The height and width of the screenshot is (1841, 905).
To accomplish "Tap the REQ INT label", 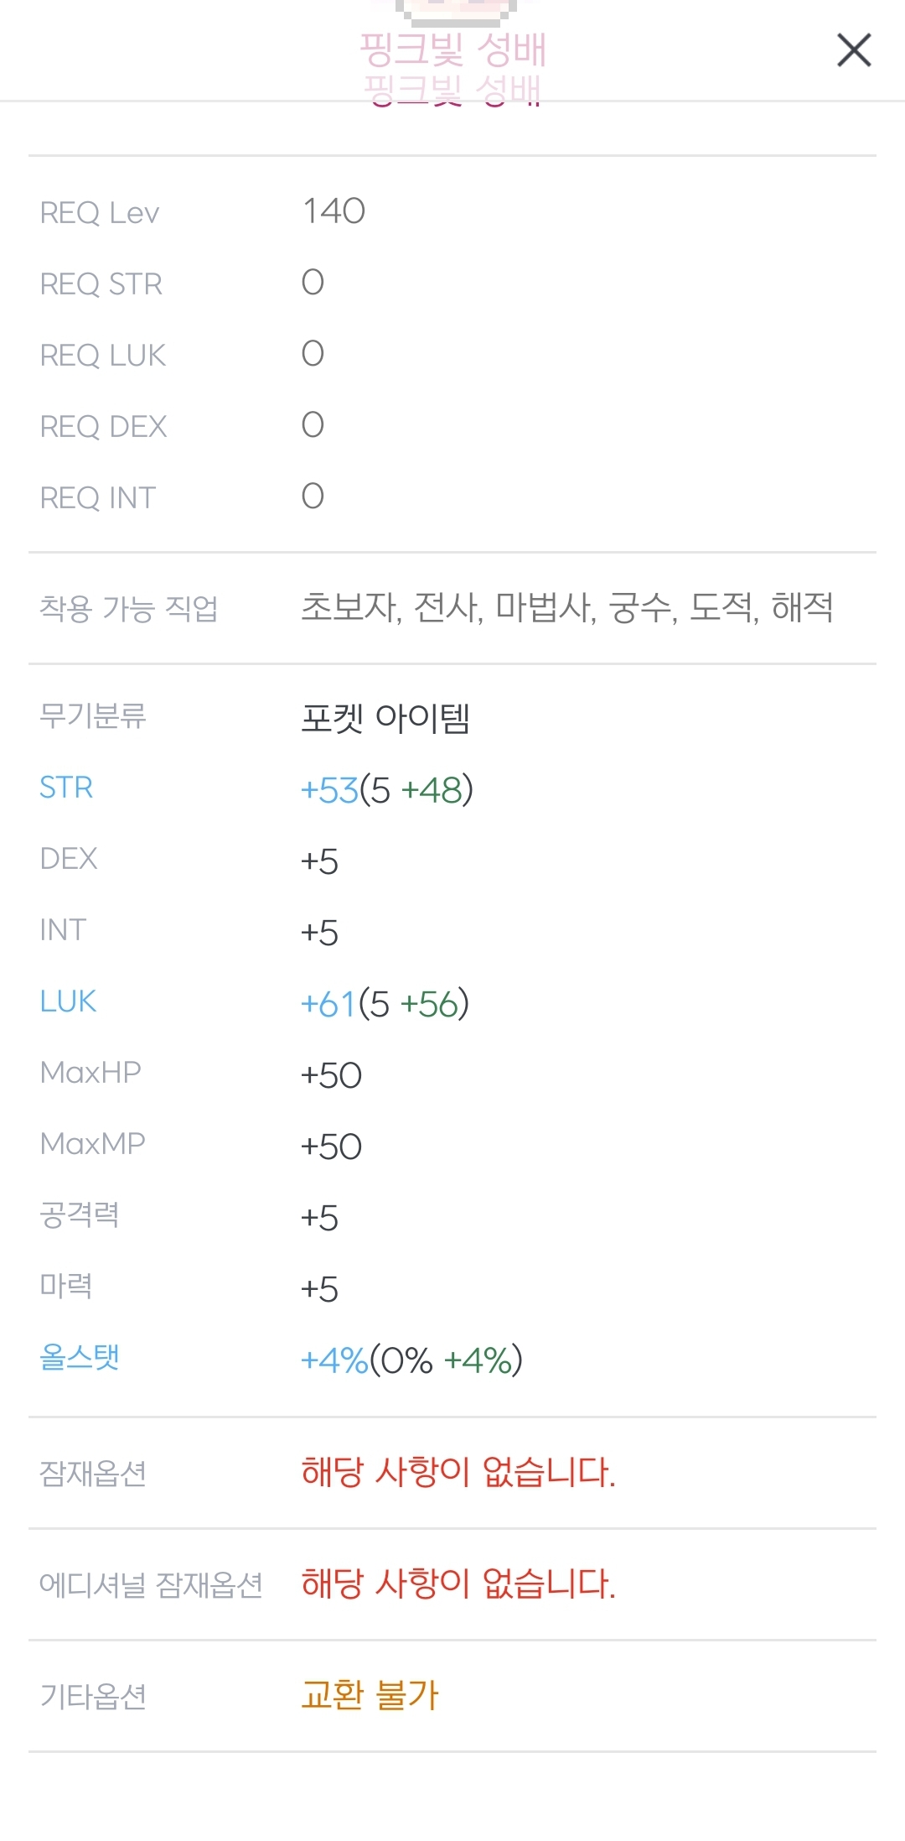I will click(x=98, y=498).
